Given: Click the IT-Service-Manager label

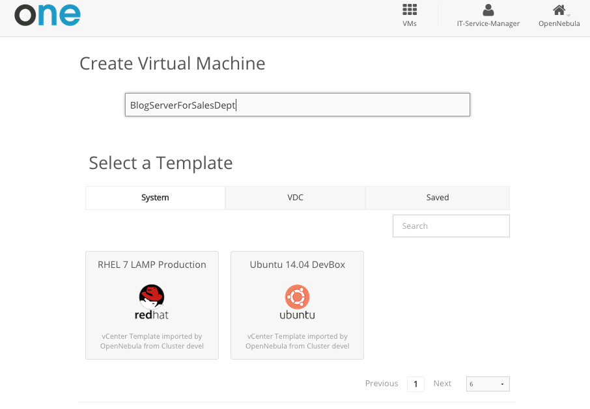Looking at the screenshot, I should click(x=488, y=23).
